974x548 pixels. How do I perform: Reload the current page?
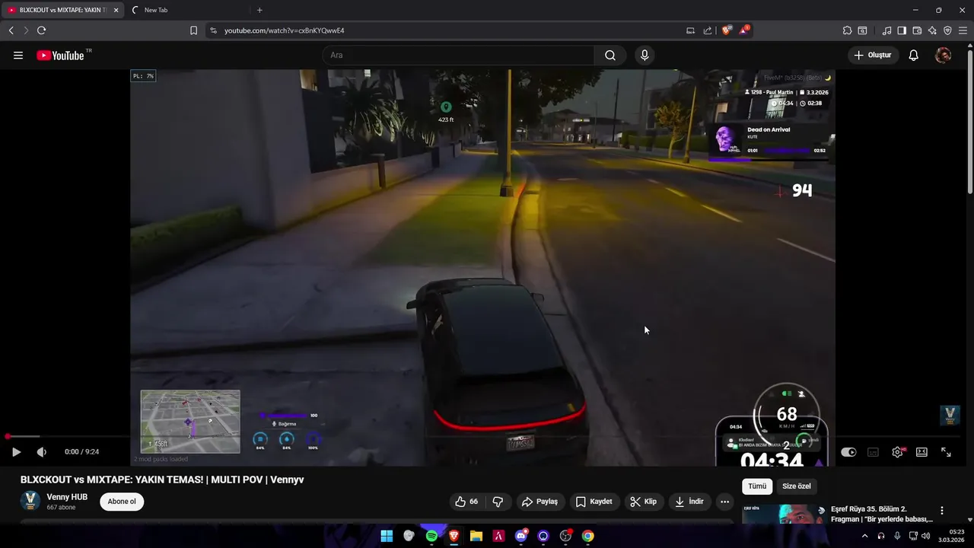tap(41, 30)
